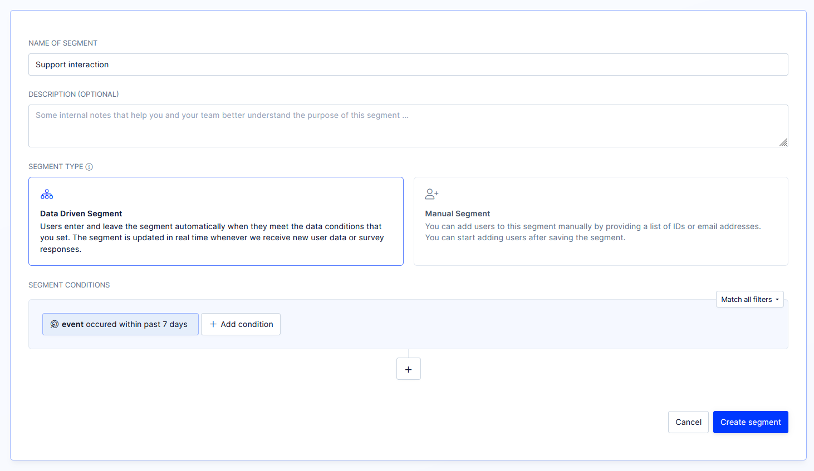This screenshot has width=814, height=471.
Task: Click the hierarchy icon on Data Driven Segment card
Action: point(47,194)
